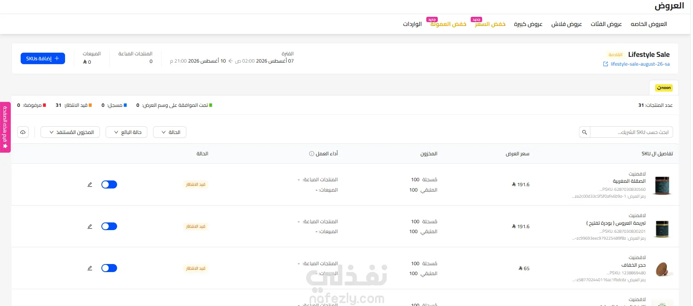Click the قيد الانتظار badge for الصقلة المغربية
This screenshot has height=306, width=693.
(x=196, y=185)
